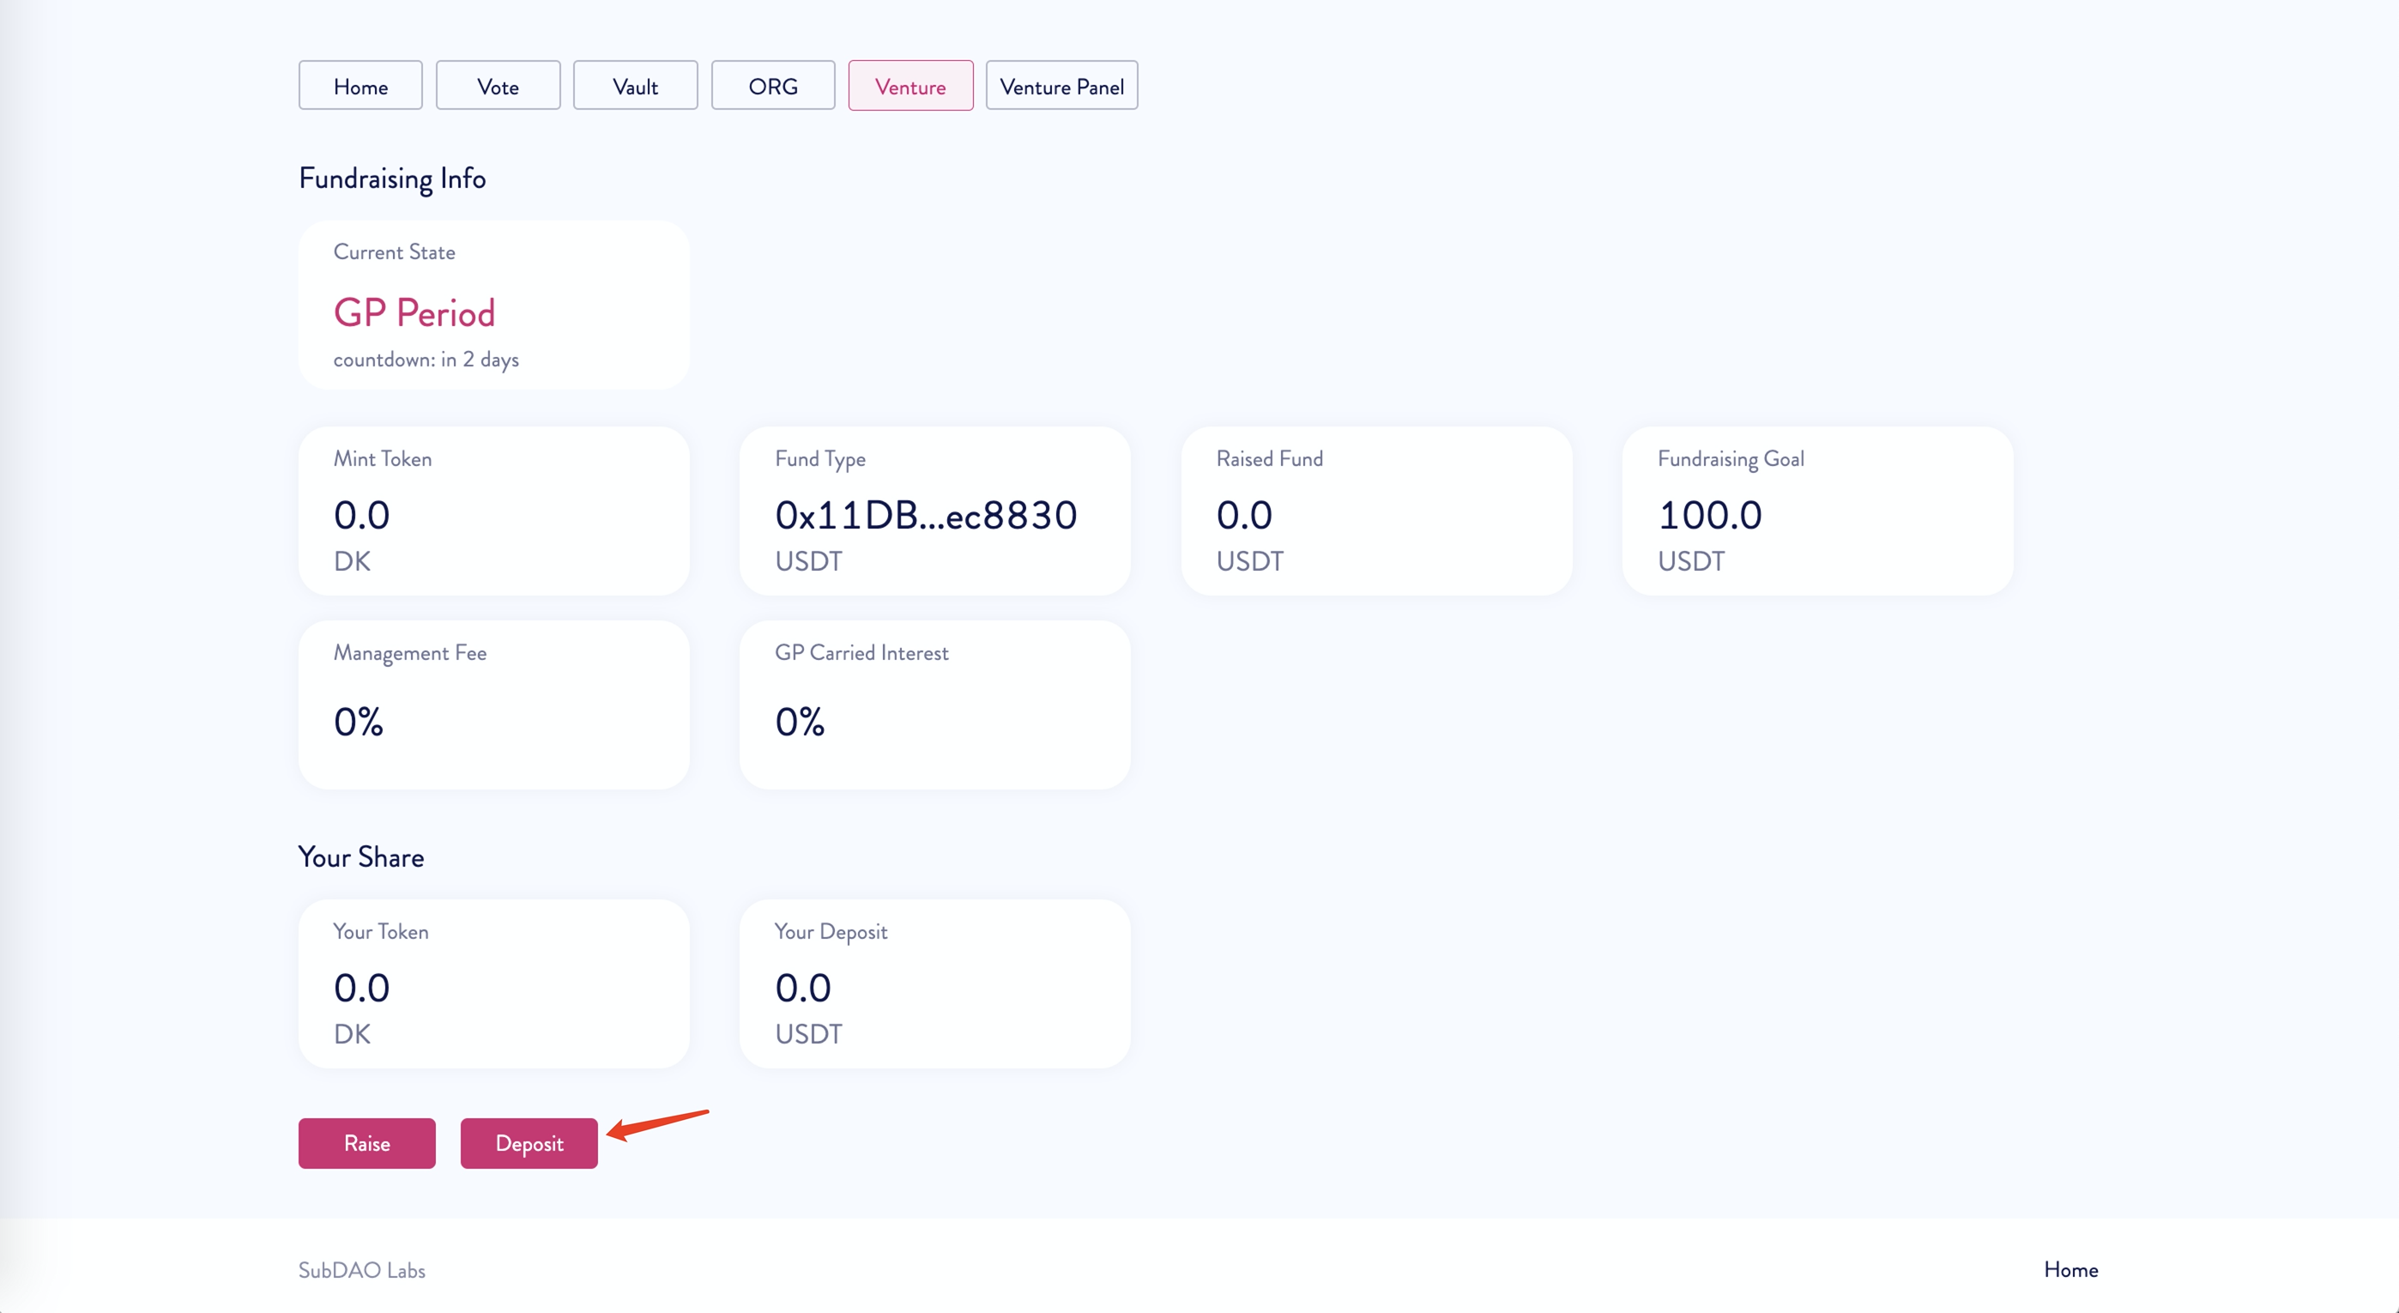The height and width of the screenshot is (1313, 2399).
Task: Click the Your Token card
Action: (493, 983)
